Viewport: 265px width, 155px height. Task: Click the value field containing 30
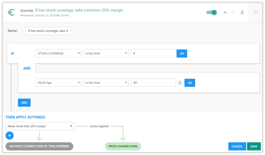click(153, 82)
